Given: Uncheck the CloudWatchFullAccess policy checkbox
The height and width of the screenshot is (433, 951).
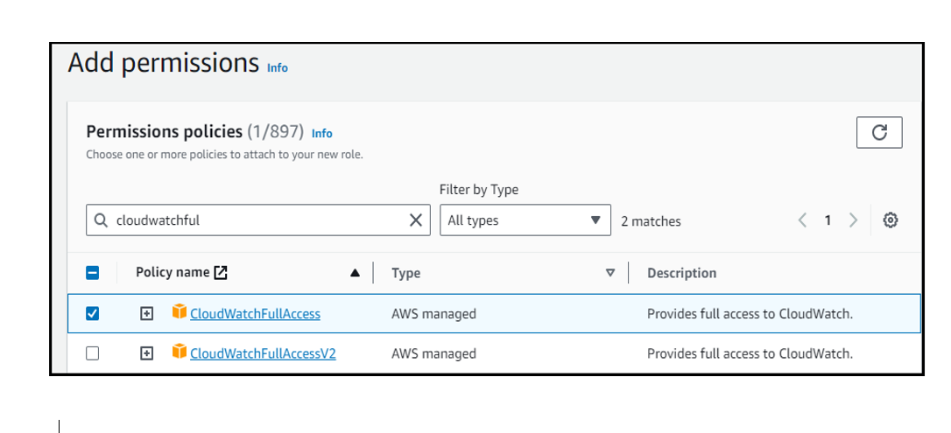Looking at the screenshot, I should [93, 313].
